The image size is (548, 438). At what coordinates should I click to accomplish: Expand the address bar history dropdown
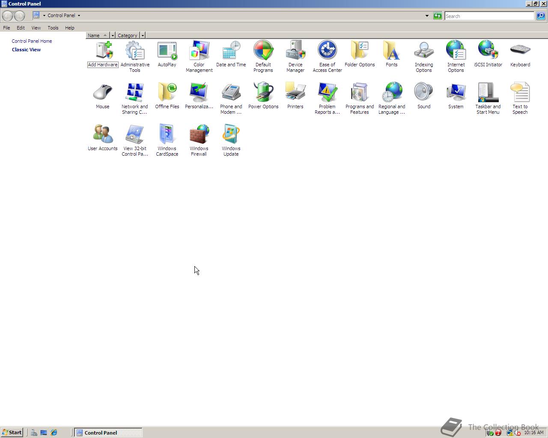coord(427,16)
